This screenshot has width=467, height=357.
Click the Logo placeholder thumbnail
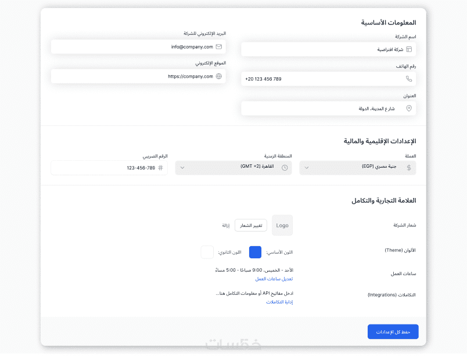282,225
